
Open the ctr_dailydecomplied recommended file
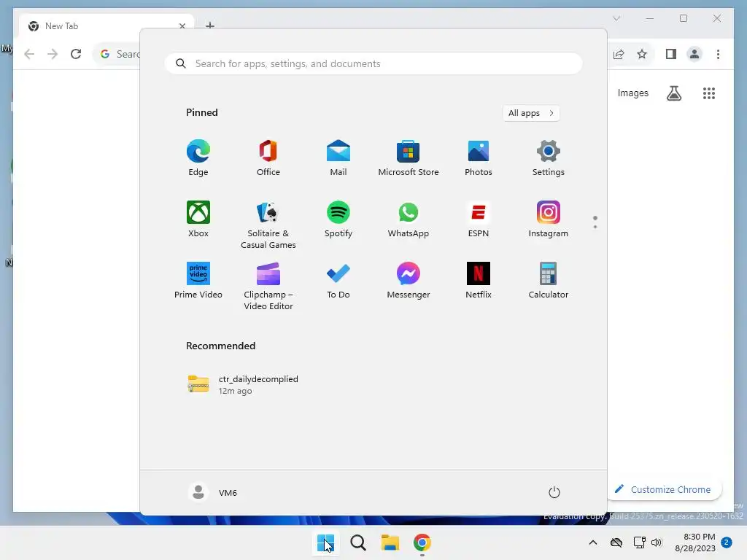(x=243, y=385)
